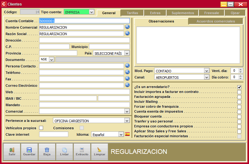Image resolution: width=249 pixels, height=164 pixels.
Task: Enable Forzar cobro de franquicia
Action: (239, 107)
